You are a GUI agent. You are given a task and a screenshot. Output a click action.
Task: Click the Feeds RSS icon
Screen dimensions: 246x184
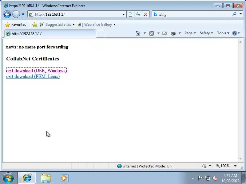click(x=152, y=33)
